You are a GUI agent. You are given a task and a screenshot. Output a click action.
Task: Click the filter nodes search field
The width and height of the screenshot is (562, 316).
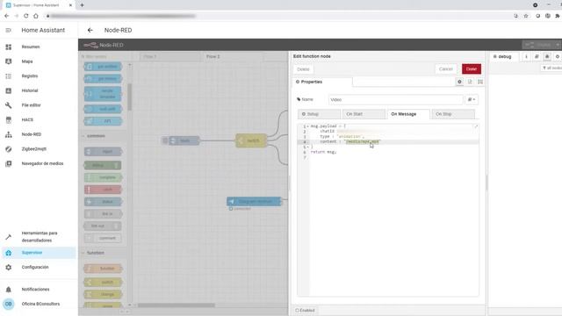[106, 56]
